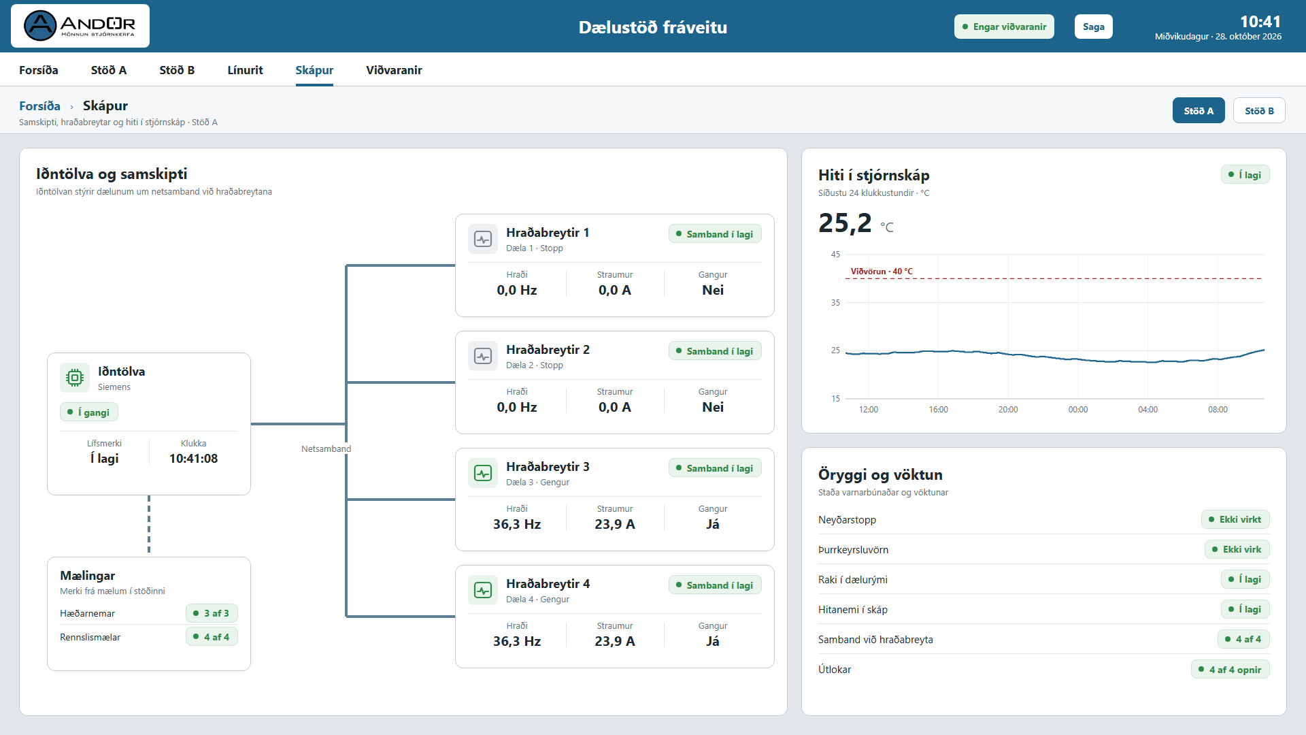The image size is (1306, 735).
Task: Open the Forsíða navigation tab
Action: coord(39,70)
